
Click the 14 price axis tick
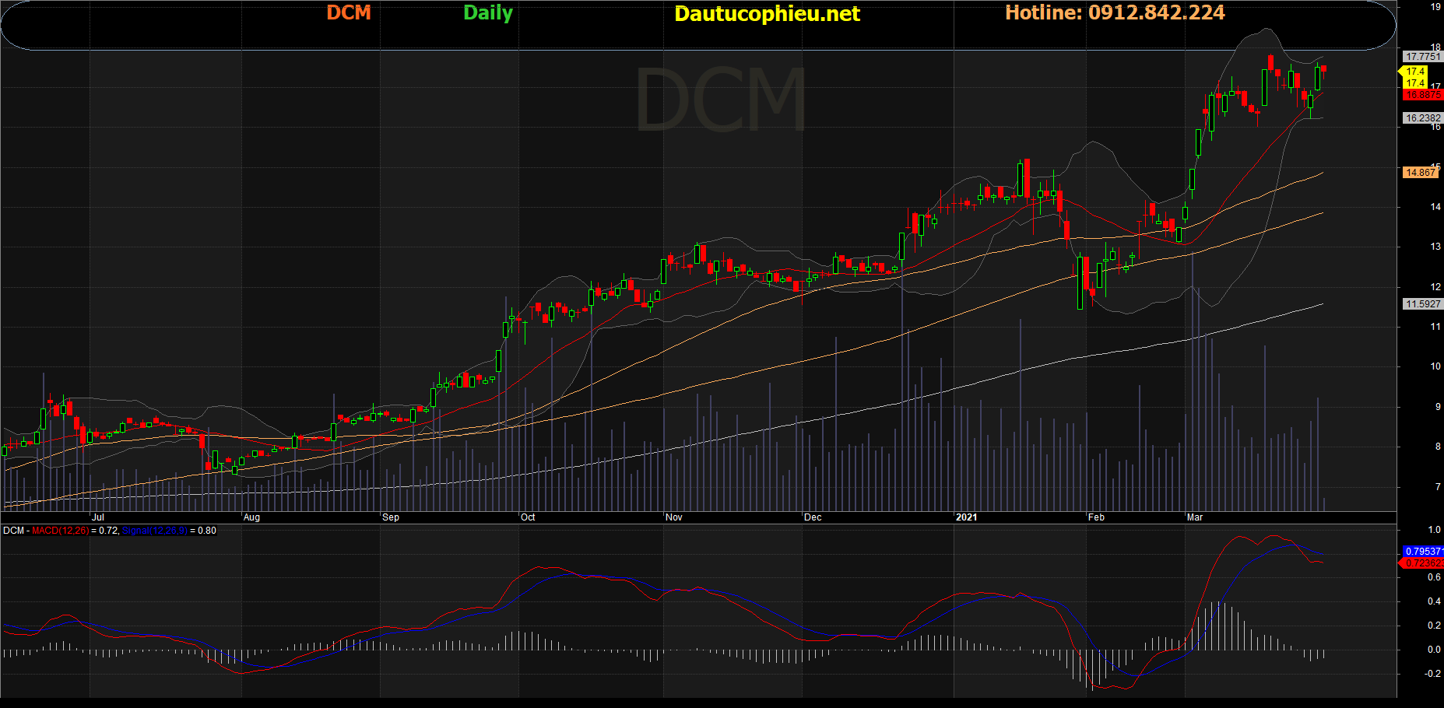pyautogui.click(x=1435, y=206)
